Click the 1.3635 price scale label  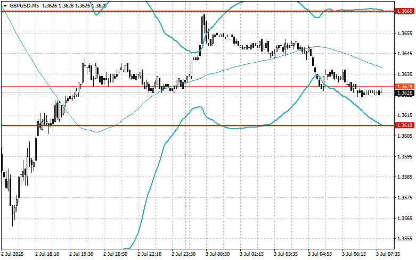pos(405,74)
